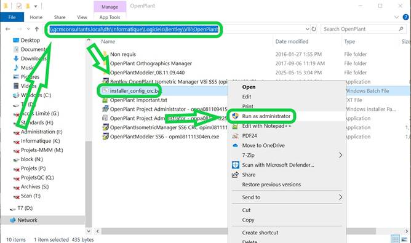Choose Edit in context menu
This screenshot has width=411, height=243.
pos(247,97)
